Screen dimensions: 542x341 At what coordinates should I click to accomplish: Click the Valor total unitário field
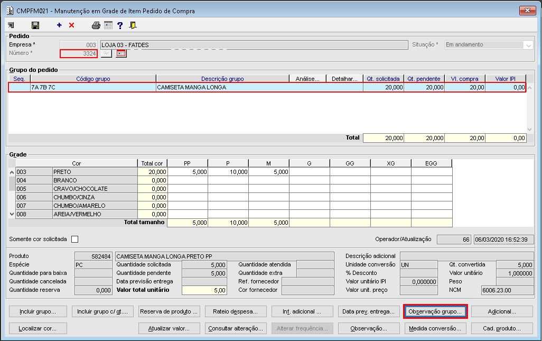pyautogui.click(x=204, y=290)
